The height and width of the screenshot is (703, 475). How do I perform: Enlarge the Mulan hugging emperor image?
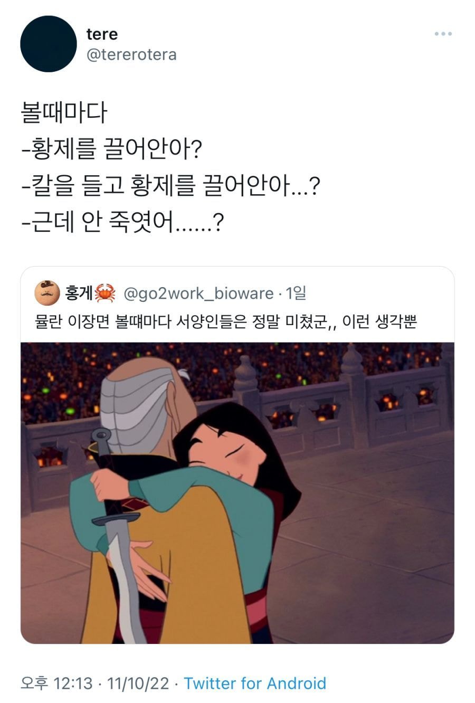(x=237, y=493)
